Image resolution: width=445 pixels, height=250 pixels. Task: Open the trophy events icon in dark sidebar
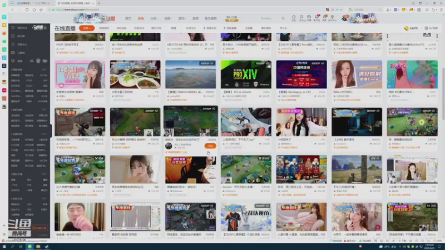pos(13,61)
